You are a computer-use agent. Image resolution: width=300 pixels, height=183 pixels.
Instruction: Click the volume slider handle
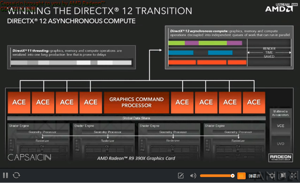coord(233,176)
